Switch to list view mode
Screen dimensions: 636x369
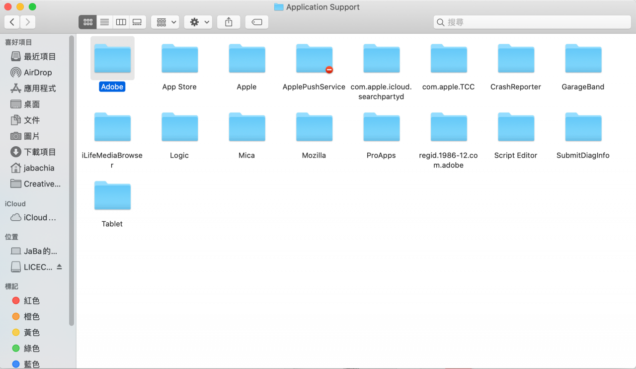104,22
